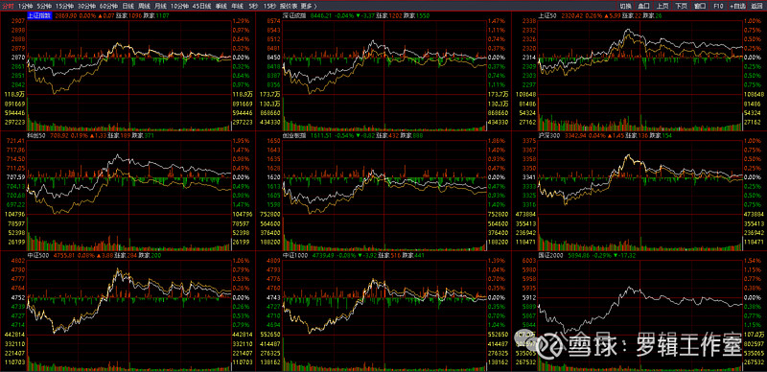Click the 科创50 price value 708.92

point(58,135)
